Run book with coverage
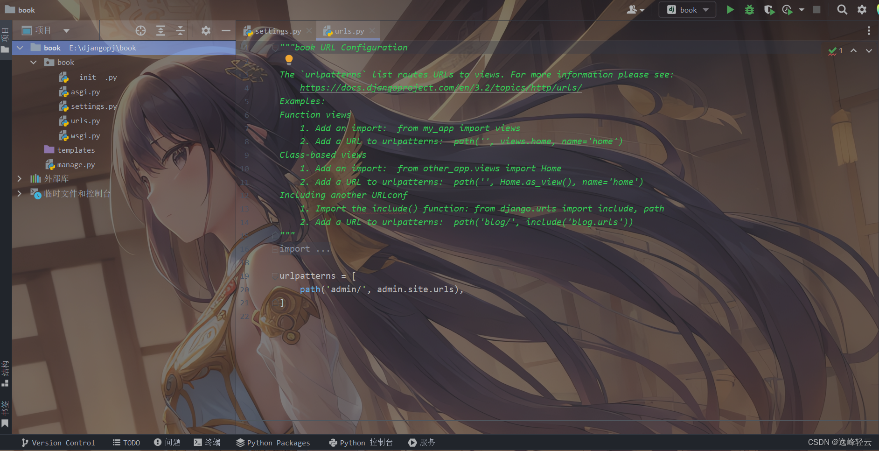Image resolution: width=879 pixels, height=451 pixels. coord(769,10)
